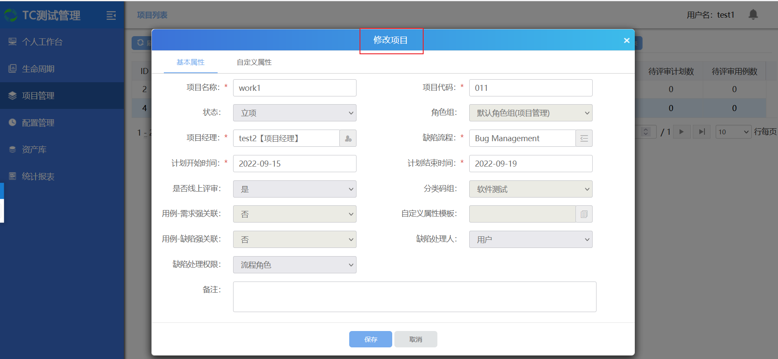This screenshot has height=359, width=778.
Task: Expand the 状态 dropdown showing 立项
Action: (x=295, y=113)
